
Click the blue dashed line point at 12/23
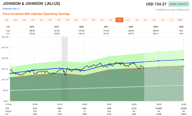coord(159,61)
